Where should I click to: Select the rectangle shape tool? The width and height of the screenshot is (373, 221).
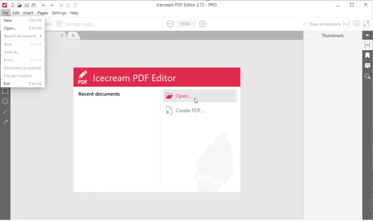click(x=5, y=91)
